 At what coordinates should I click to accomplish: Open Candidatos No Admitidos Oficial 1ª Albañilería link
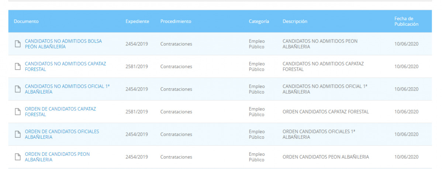67,89
